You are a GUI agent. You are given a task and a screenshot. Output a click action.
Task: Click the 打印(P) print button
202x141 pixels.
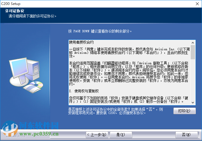click(184, 111)
